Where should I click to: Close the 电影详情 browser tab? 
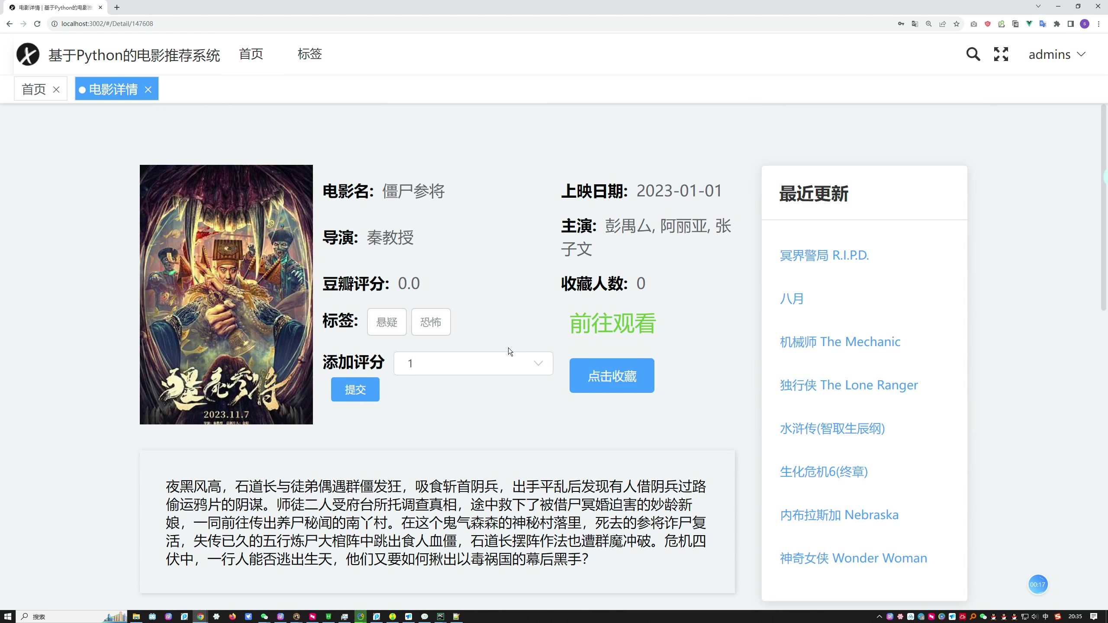point(100,7)
